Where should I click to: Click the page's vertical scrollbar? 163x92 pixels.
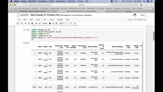(154, 36)
